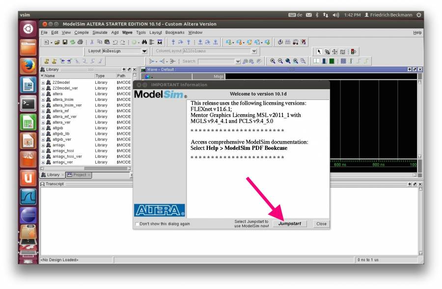This screenshot has height=289, width=442.
Task: Toggle the Zoom mode tool in the toolbar
Action: point(327,50)
